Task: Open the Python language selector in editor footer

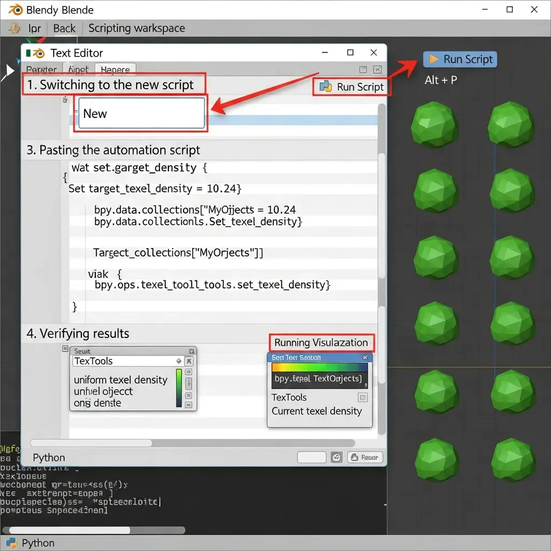Action: [49, 458]
